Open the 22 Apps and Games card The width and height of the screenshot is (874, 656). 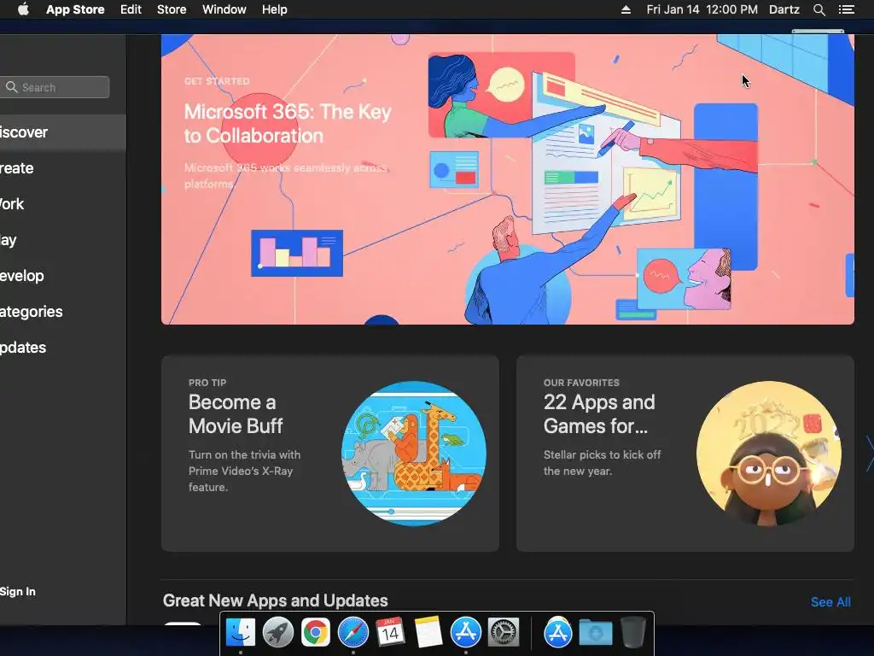685,454
